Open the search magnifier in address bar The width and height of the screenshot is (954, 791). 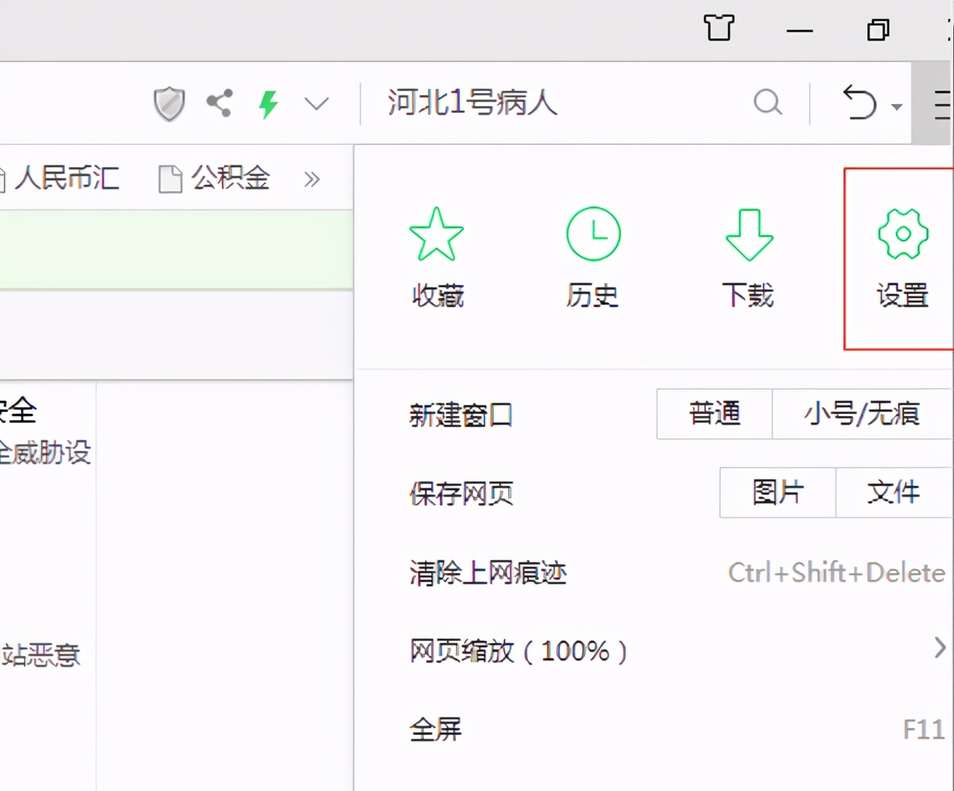[x=768, y=103]
